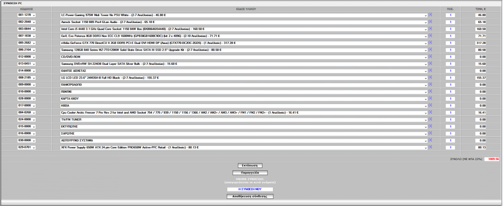Screen dimensions: 503x206
Task: Expand the 012-0000 code dropdown
Action: (x=26, y=57)
